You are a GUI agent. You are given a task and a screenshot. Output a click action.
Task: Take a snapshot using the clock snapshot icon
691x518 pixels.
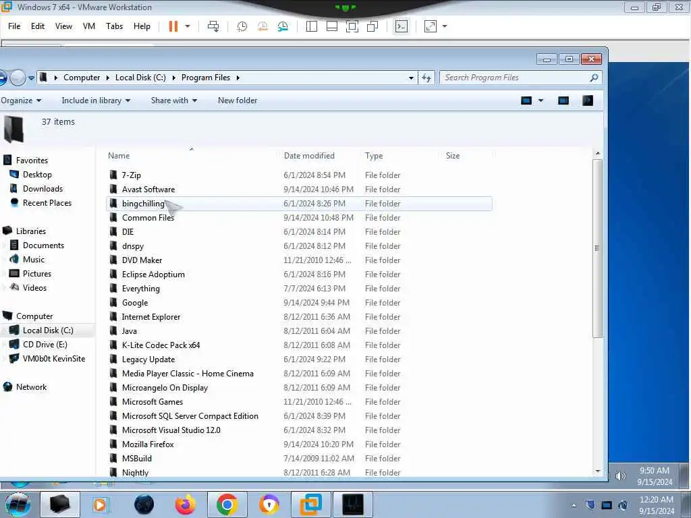click(242, 26)
